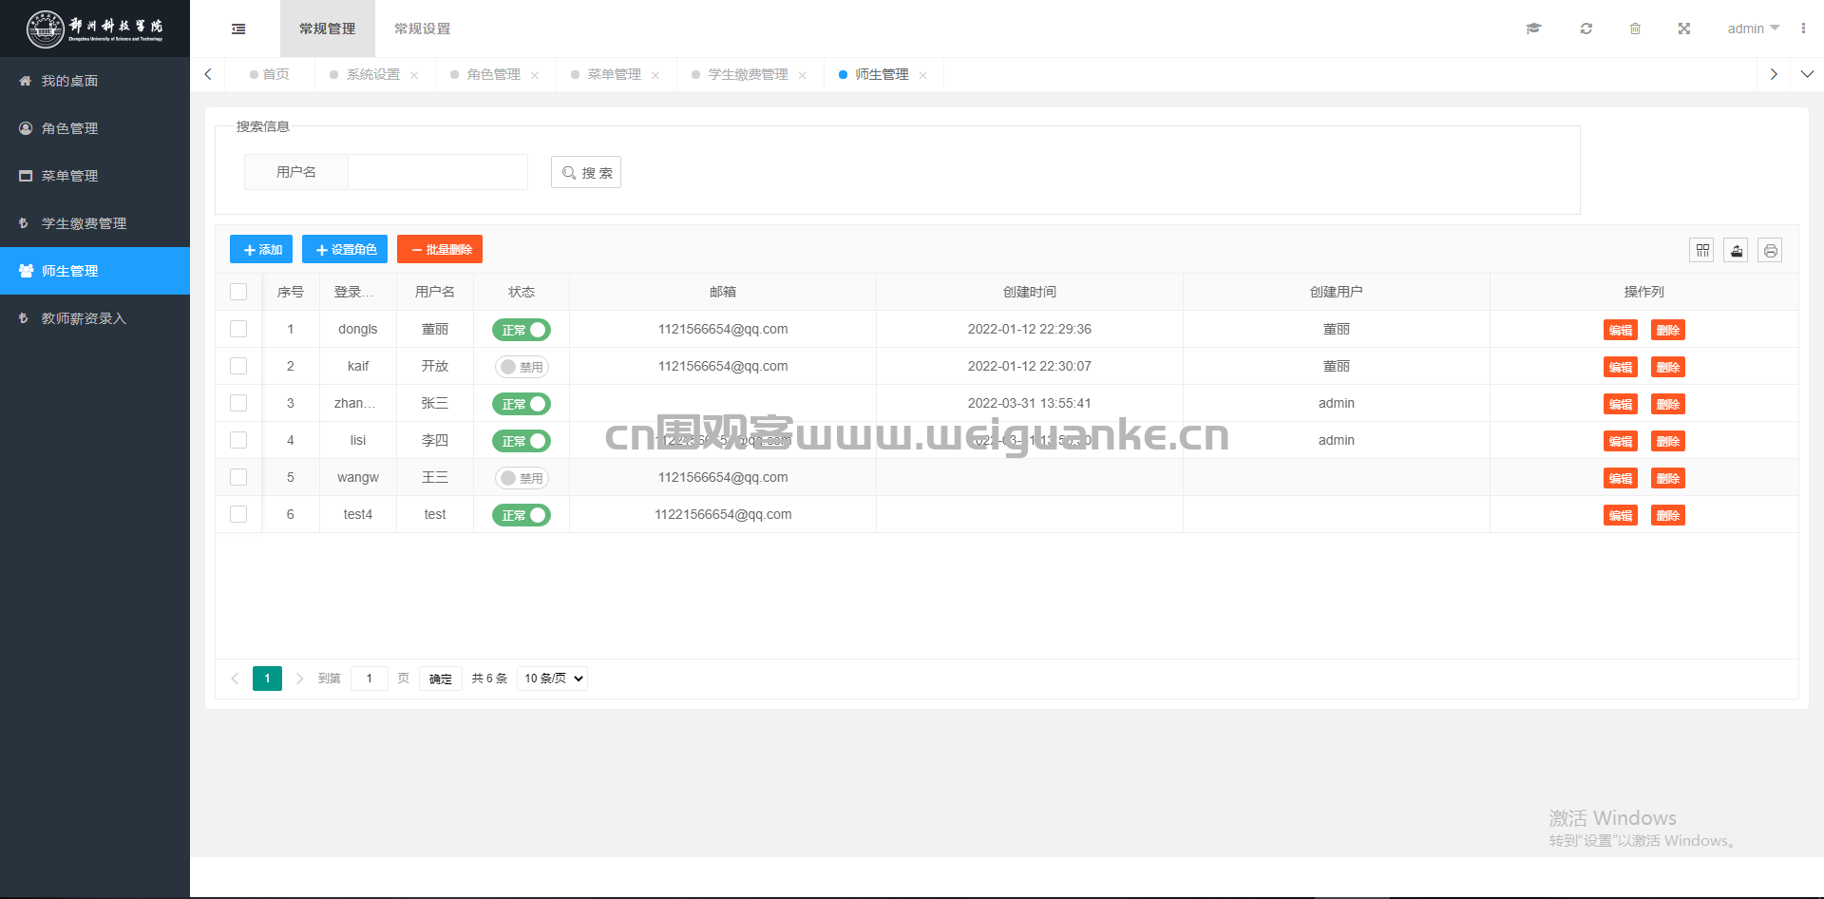The height and width of the screenshot is (899, 1824).
Task: Click the current page 1 button
Action: coord(267,679)
